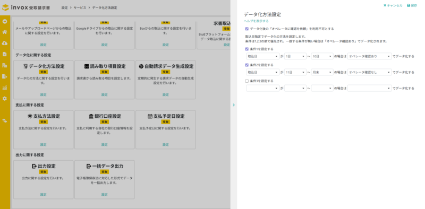Image resolution: width=425 pixels, height=209 pixels.
Task: Click the arrow-circle icon in the sidebar
Action: (x=5, y=21)
